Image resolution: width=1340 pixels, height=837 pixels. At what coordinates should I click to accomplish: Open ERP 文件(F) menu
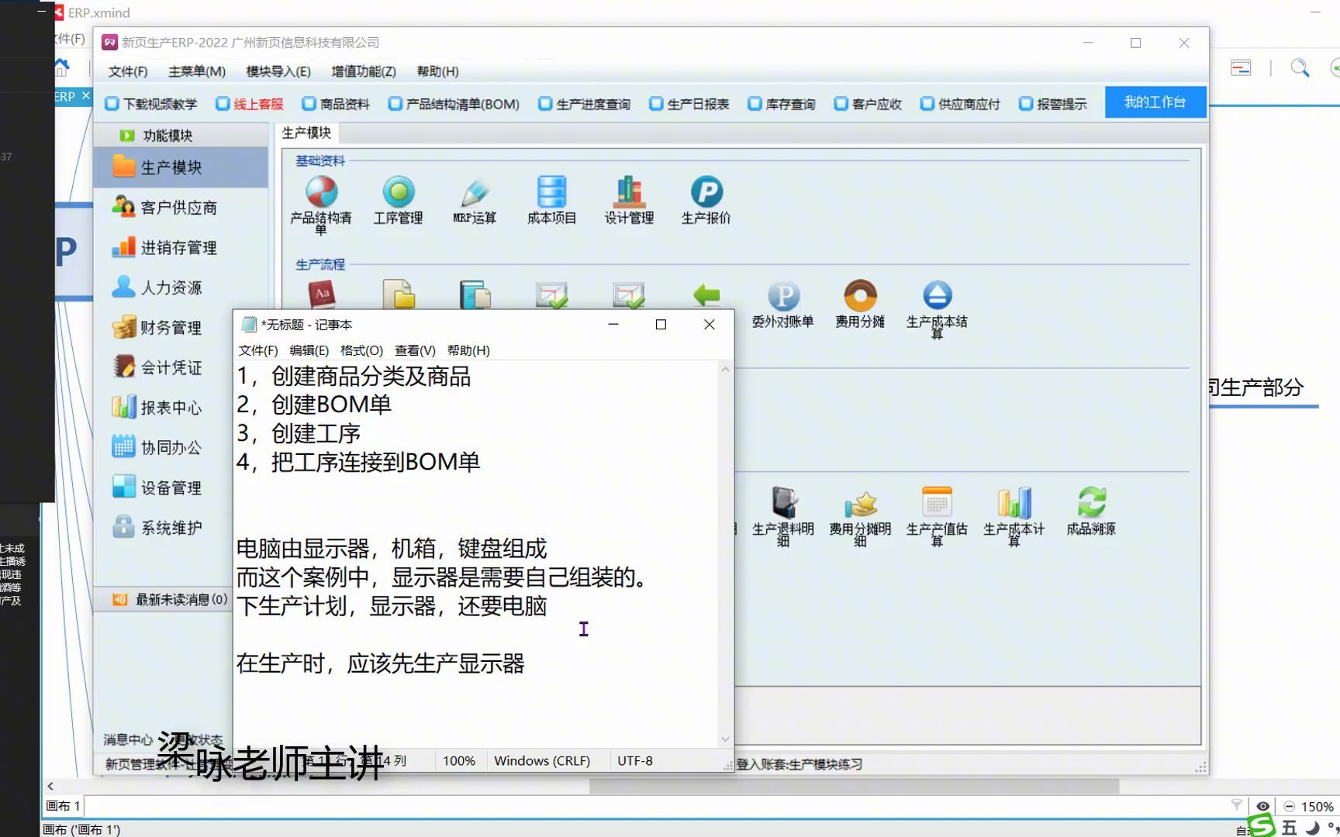(128, 71)
